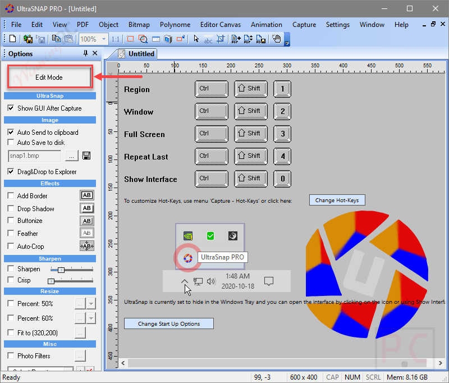Open the Editor Canvas menu

221,25
